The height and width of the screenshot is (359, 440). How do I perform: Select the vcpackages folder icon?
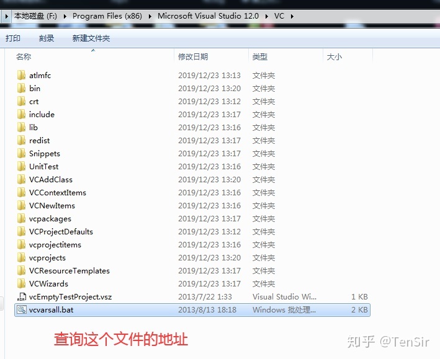pyautogui.click(x=21, y=218)
